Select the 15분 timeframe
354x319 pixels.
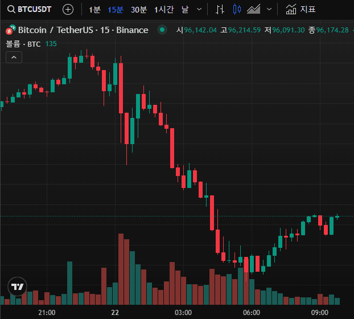pos(116,9)
